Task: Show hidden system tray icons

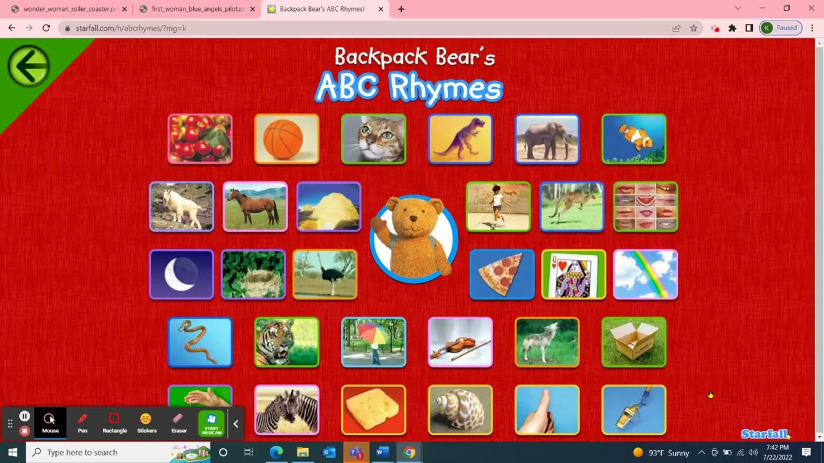Action: click(701, 453)
